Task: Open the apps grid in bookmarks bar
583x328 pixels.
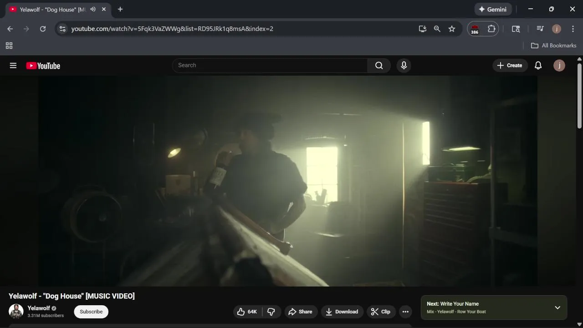Action: pos(9,46)
